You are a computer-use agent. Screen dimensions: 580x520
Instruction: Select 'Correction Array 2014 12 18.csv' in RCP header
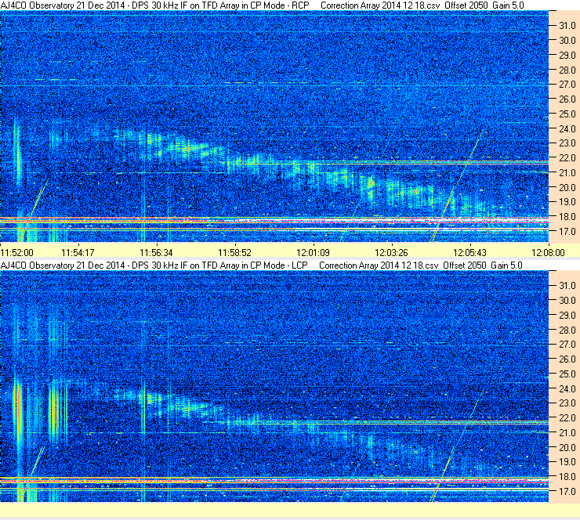380,5
